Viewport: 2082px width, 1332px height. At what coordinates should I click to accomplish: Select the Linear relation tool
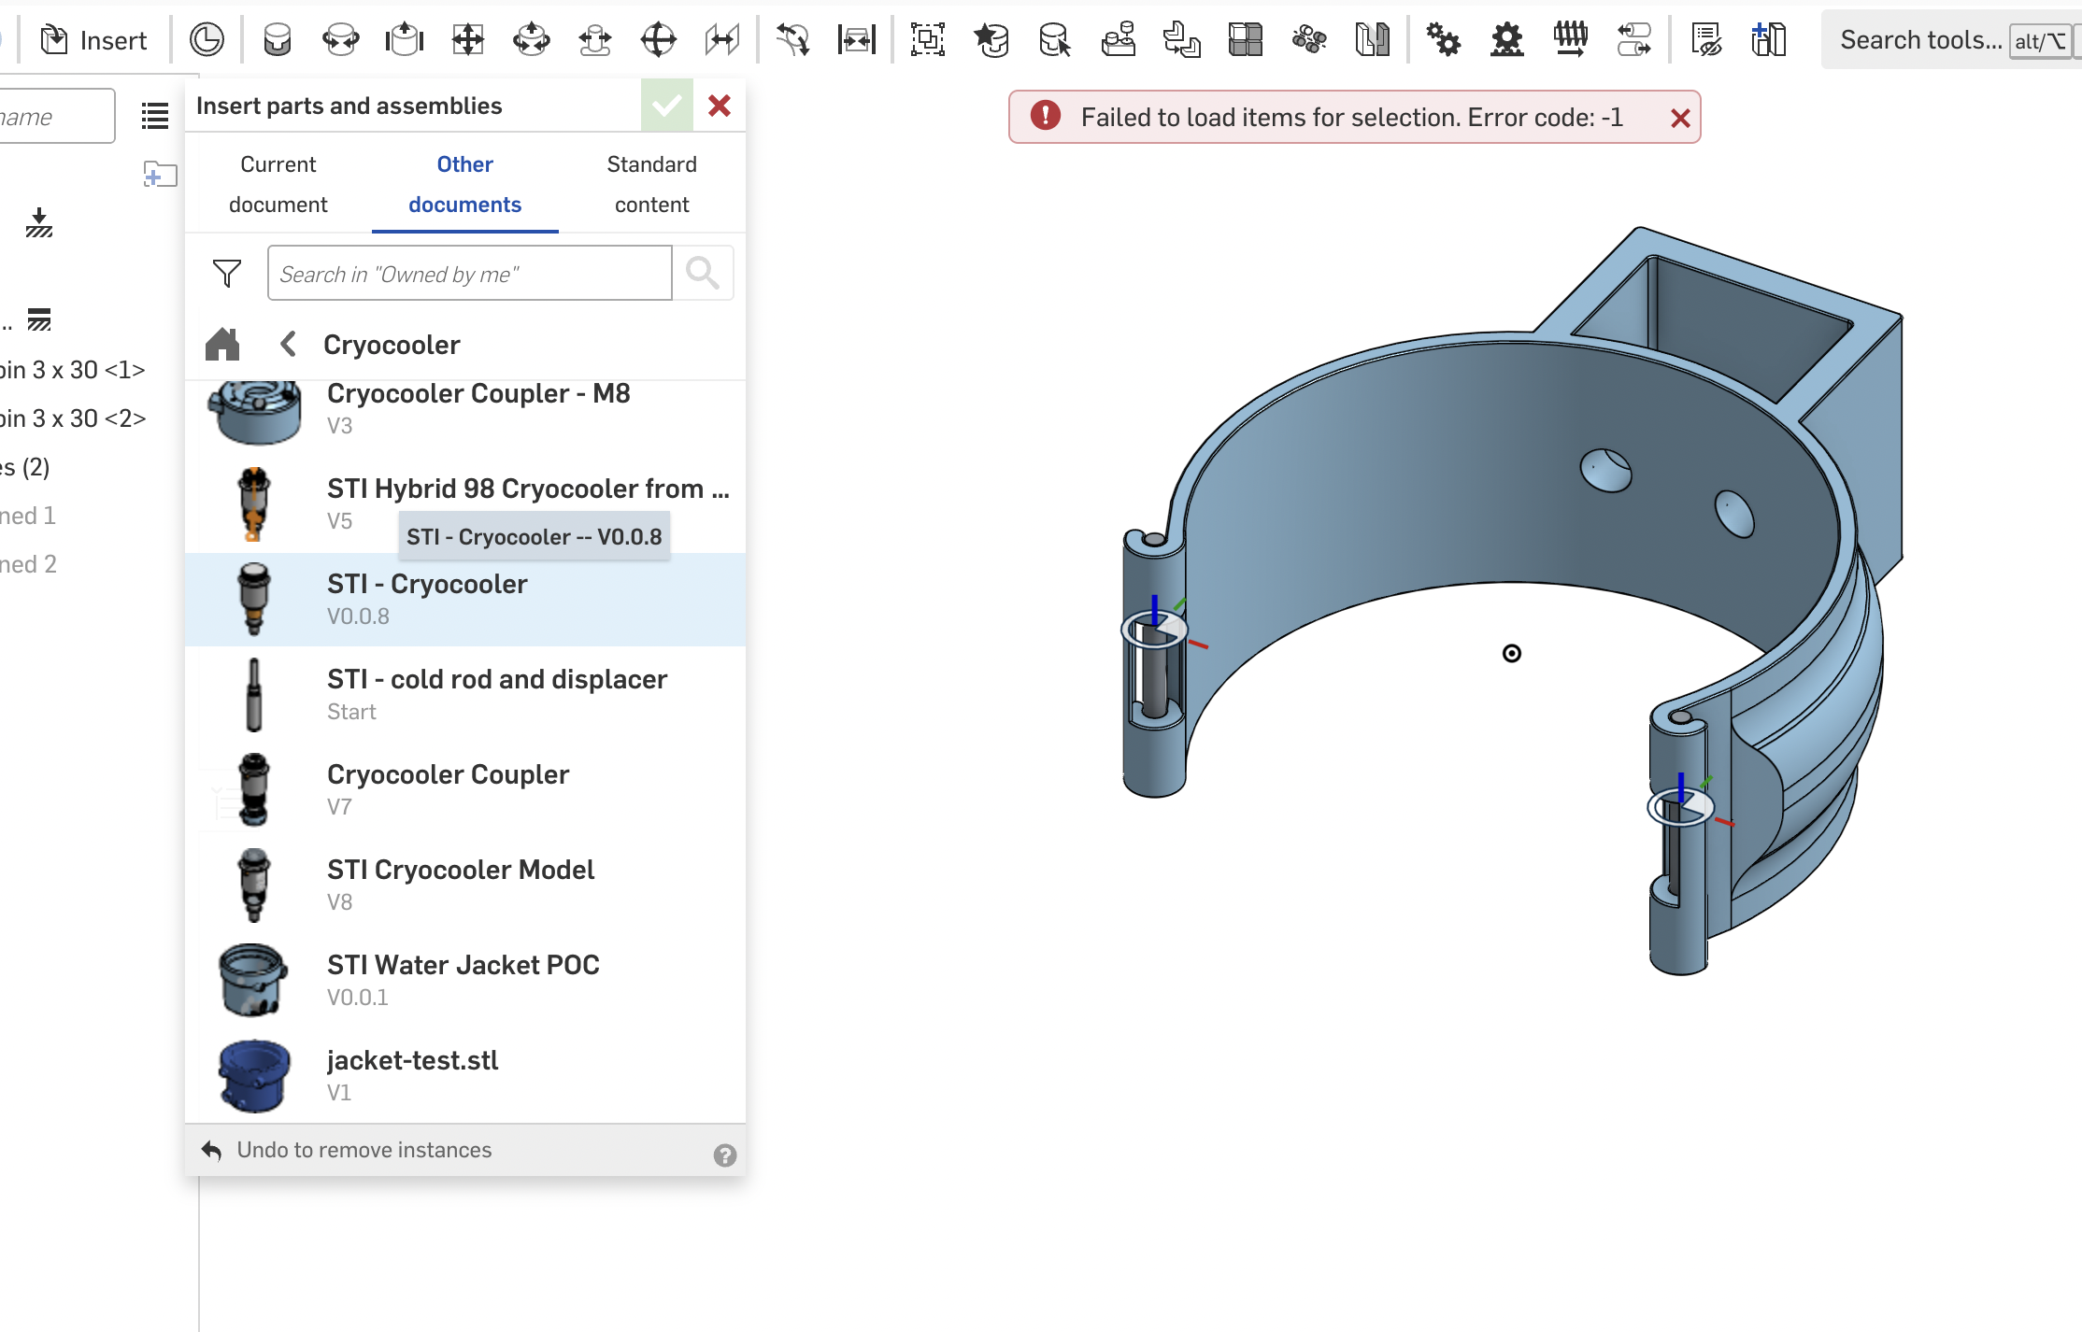(1634, 40)
